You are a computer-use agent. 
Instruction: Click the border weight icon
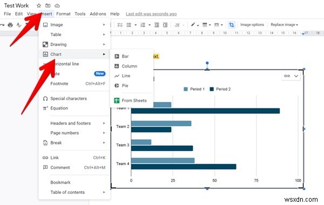tap(205, 25)
